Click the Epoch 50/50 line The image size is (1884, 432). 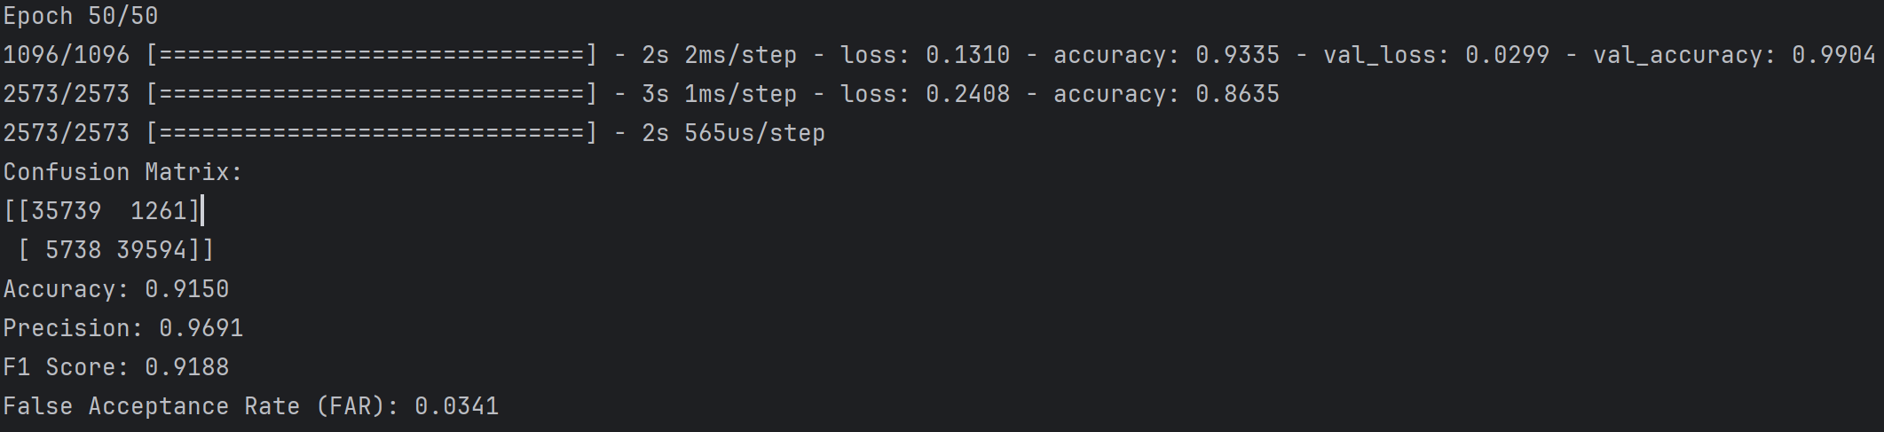tap(80, 16)
